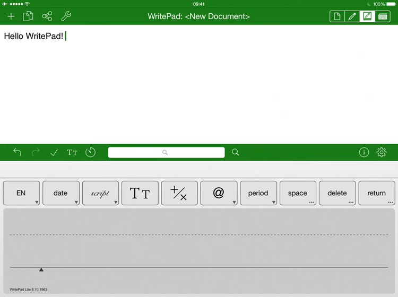
Task: Click the 'Hello WritePad!' text in document
Action: [33, 36]
